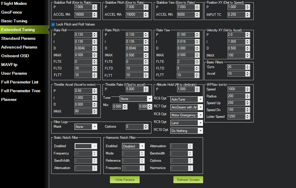This screenshot has height=188, width=296.
Task: Increment Rate Roll P with its up arrow
Action: pos(94,33)
